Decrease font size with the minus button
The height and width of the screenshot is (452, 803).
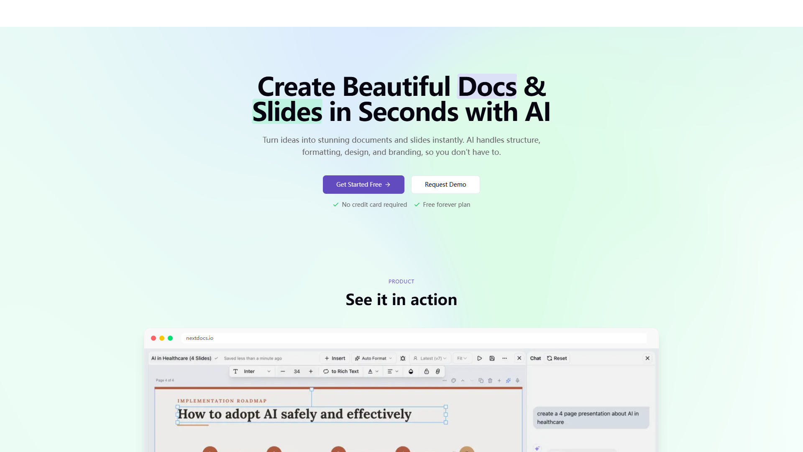click(283, 371)
